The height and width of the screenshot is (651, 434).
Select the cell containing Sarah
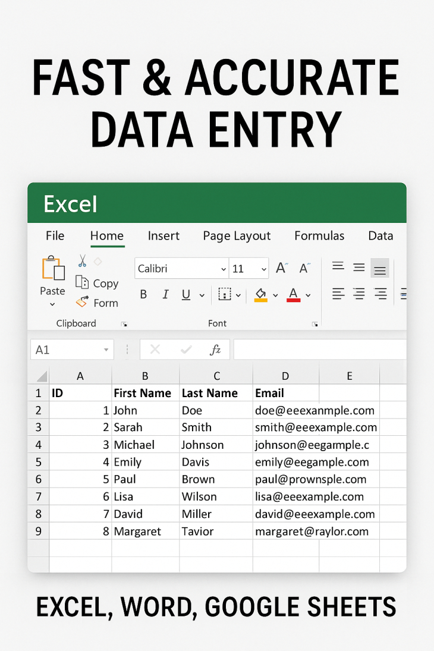click(145, 427)
